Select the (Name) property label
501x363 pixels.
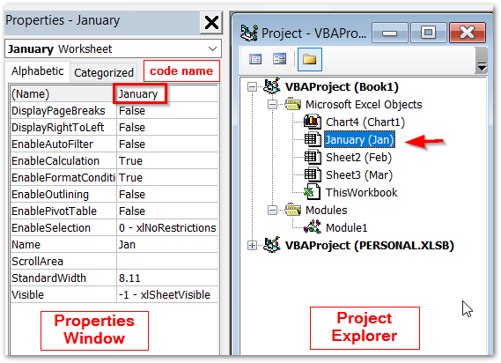(x=31, y=94)
